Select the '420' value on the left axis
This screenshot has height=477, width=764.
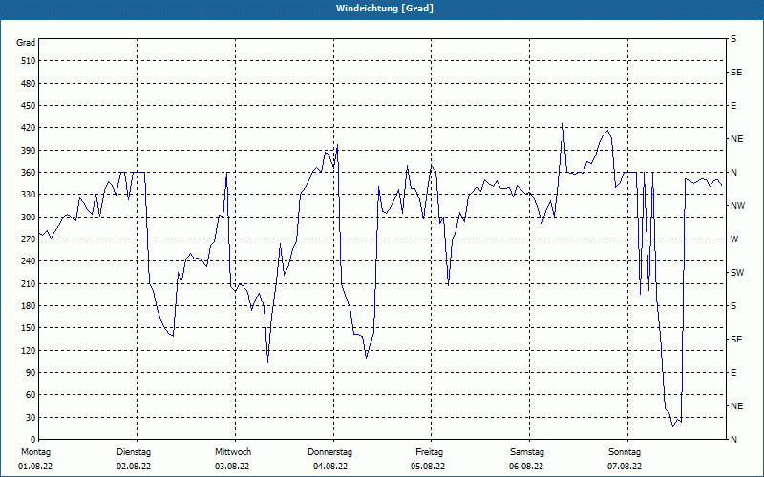pos(29,128)
